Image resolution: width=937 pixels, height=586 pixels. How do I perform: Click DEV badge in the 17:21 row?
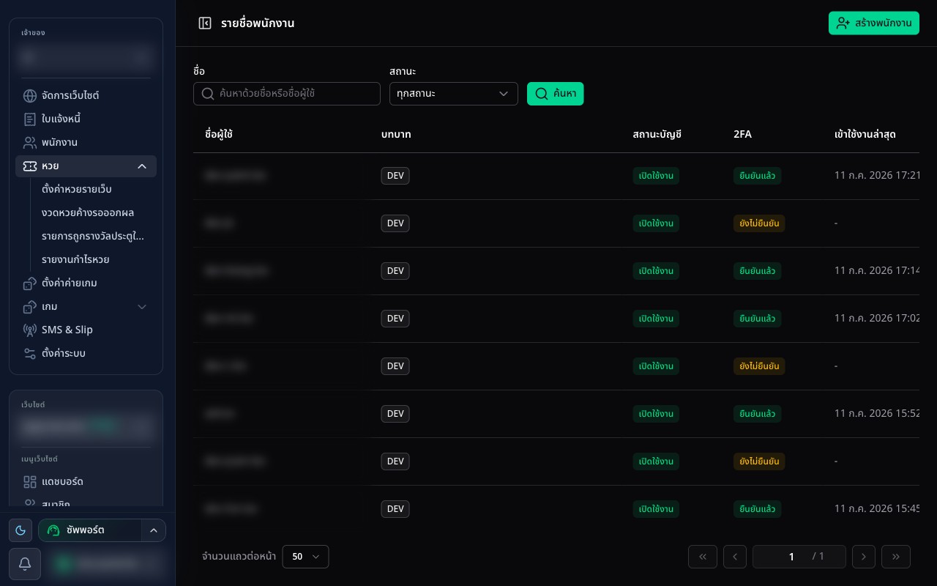pyautogui.click(x=395, y=176)
